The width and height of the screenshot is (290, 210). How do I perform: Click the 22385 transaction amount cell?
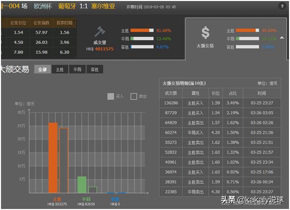click(x=171, y=192)
